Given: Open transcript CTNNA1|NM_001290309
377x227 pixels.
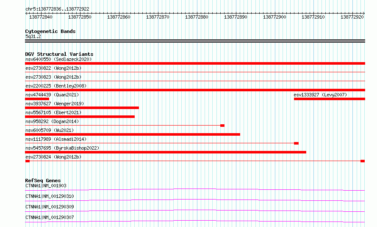Looking at the screenshot, I should (50, 207).
